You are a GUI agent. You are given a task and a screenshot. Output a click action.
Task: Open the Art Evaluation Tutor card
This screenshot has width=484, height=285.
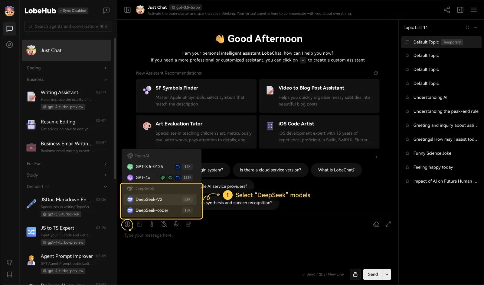[x=196, y=132]
